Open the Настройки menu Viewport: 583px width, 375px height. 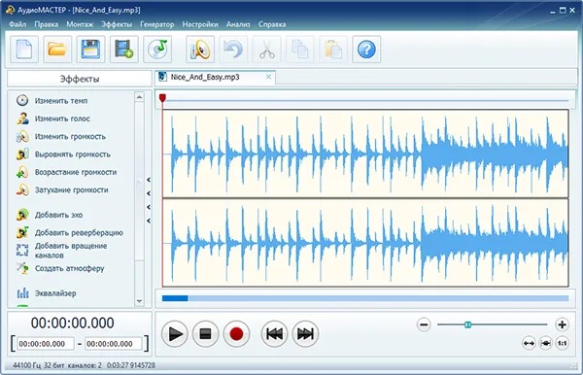pos(200,24)
